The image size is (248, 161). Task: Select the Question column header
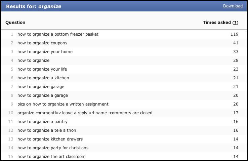[x=15, y=23]
